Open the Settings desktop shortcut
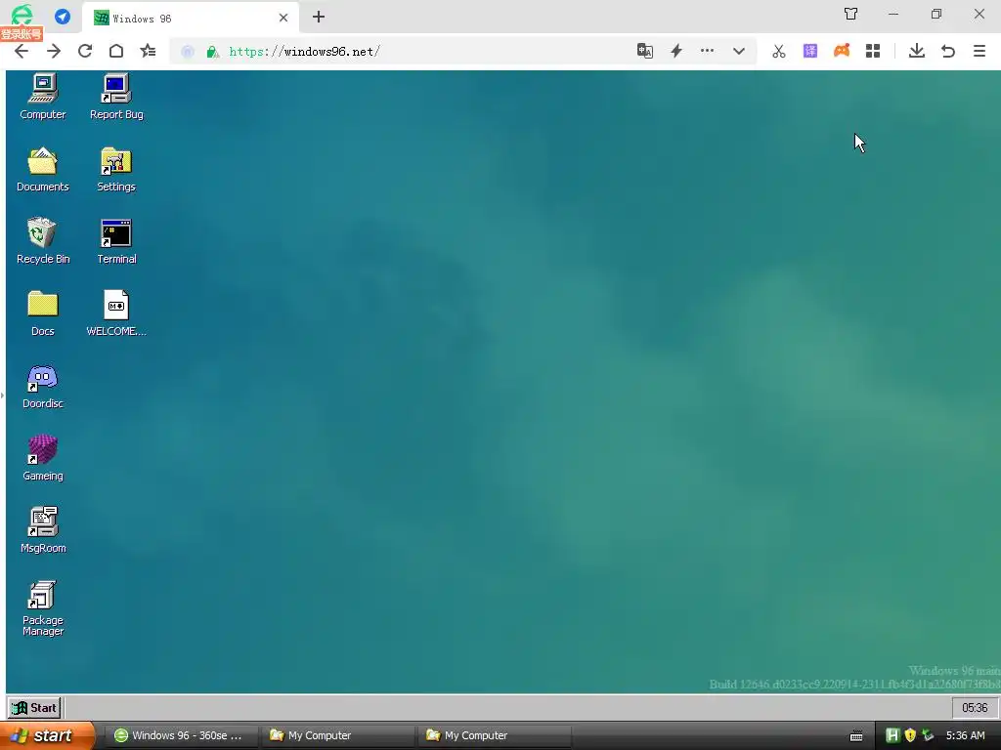Image resolution: width=1001 pixels, height=750 pixels. pyautogui.click(x=116, y=169)
